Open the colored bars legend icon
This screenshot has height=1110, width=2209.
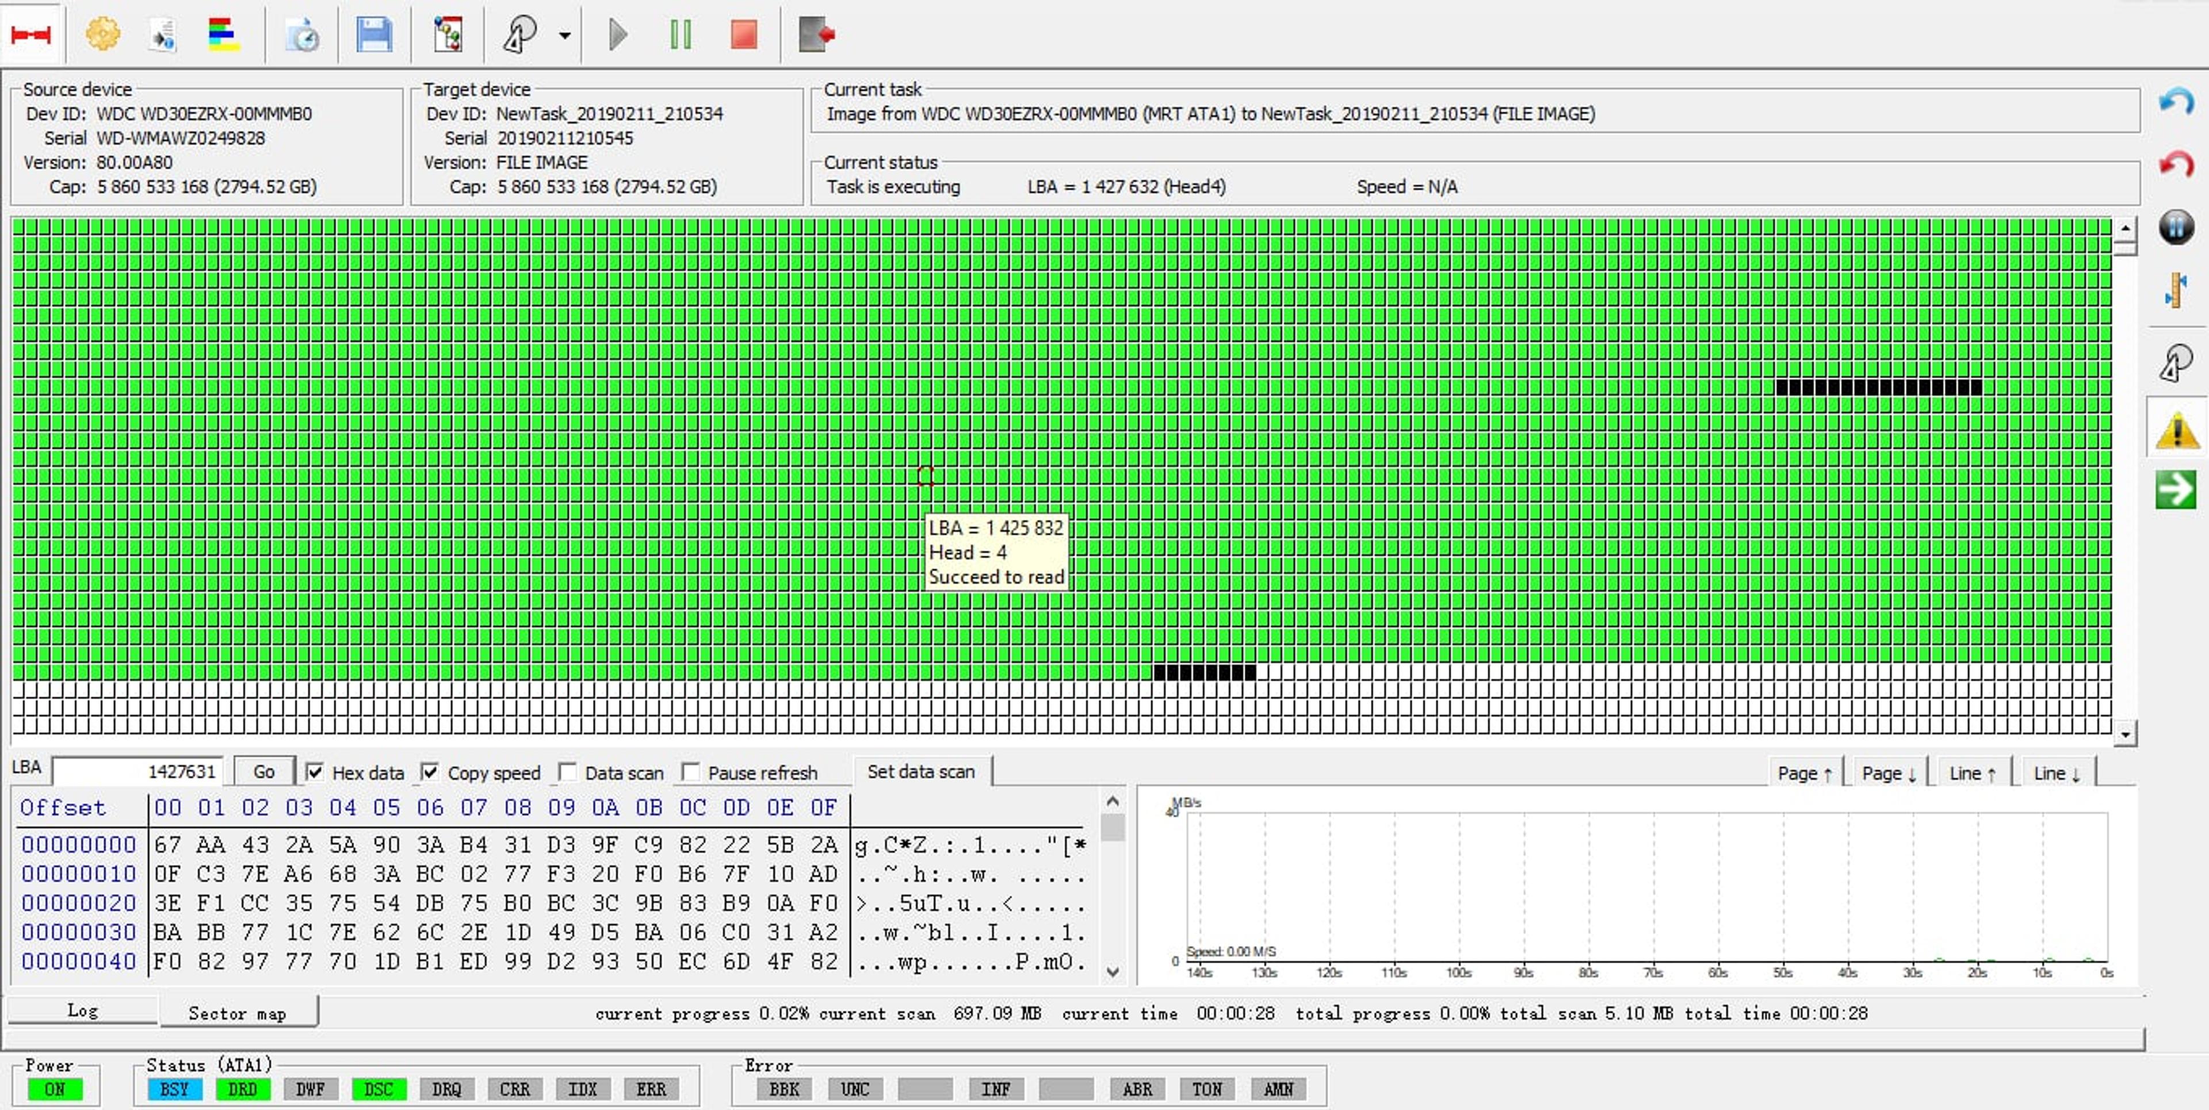(224, 35)
